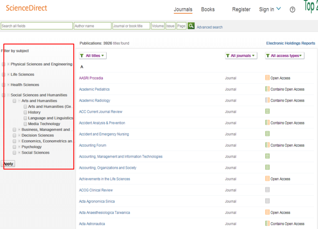Open the AASRI Procedia journal link
The height and width of the screenshot is (229, 318).
tap(91, 78)
